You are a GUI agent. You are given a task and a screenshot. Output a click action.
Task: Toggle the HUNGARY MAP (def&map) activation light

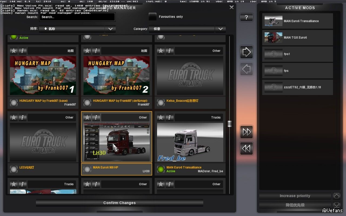click(87, 103)
